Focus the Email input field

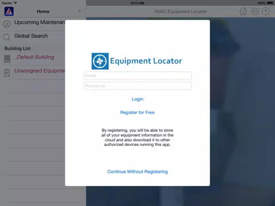137,76
